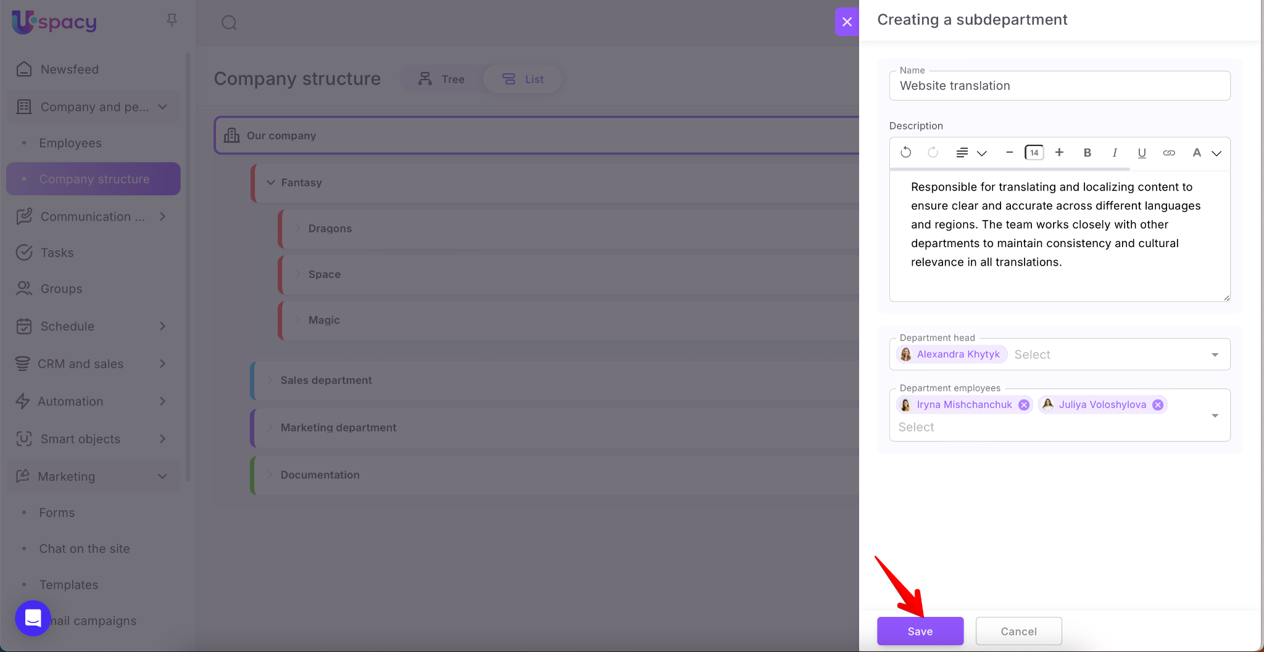
Task: Toggle italic formatting in description editor
Action: pyautogui.click(x=1115, y=153)
